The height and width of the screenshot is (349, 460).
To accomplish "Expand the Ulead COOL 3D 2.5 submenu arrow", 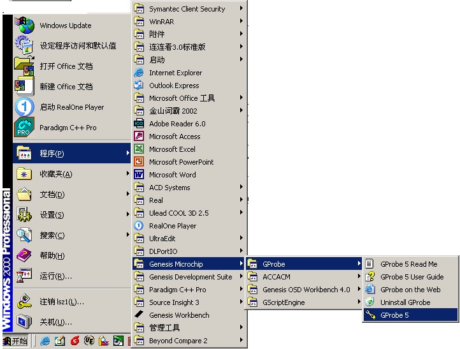I will pos(241,212).
